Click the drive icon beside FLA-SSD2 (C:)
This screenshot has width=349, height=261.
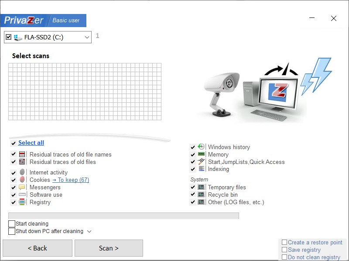tap(18, 38)
